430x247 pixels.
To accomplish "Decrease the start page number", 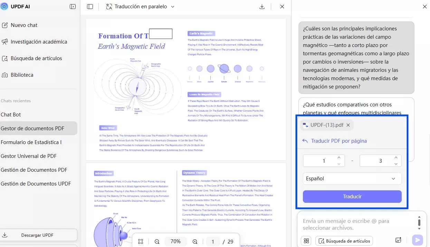I will pyautogui.click(x=339, y=164).
